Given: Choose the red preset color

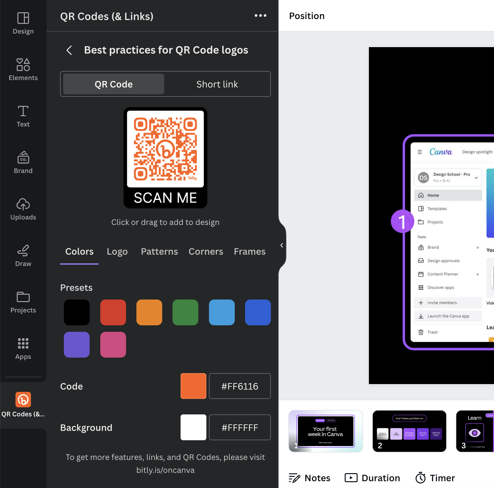Looking at the screenshot, I should (113, 312).
